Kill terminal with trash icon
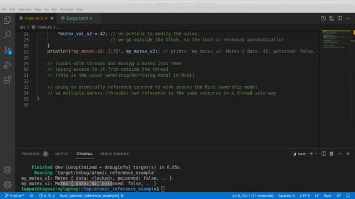 click(x=331, y=154)
